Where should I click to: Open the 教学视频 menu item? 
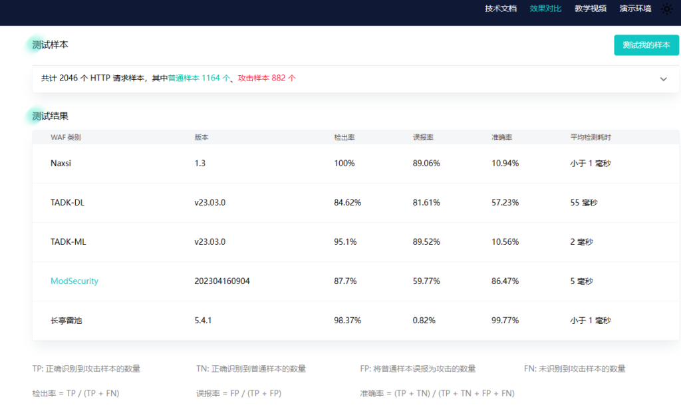pyautogui.click(x=591, y=9)
